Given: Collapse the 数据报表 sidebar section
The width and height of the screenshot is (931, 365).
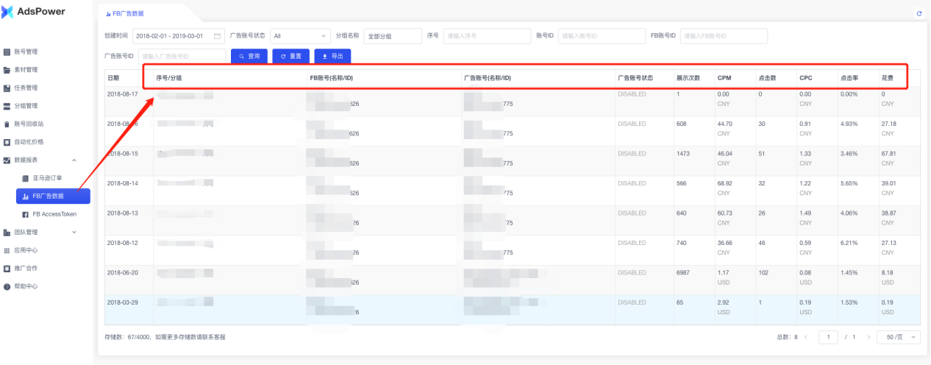Looking at the screenshot, I should tap(74, 160).
